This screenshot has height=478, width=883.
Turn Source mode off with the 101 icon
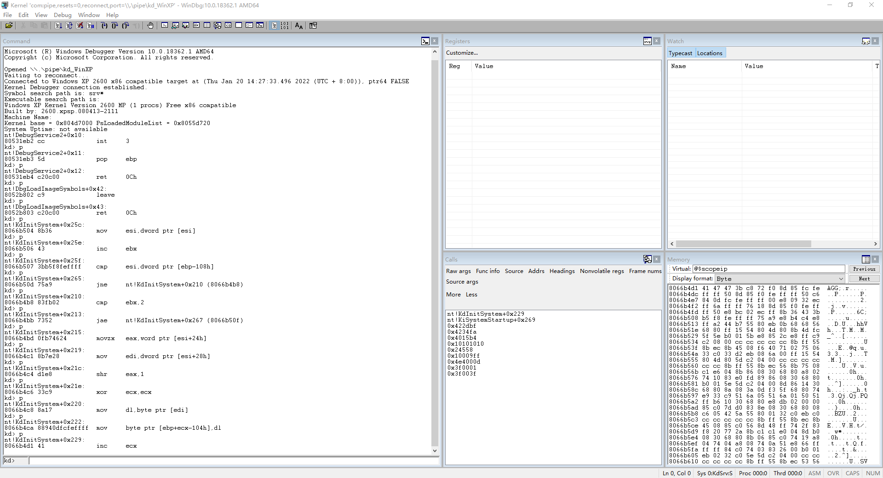[285, 26]
